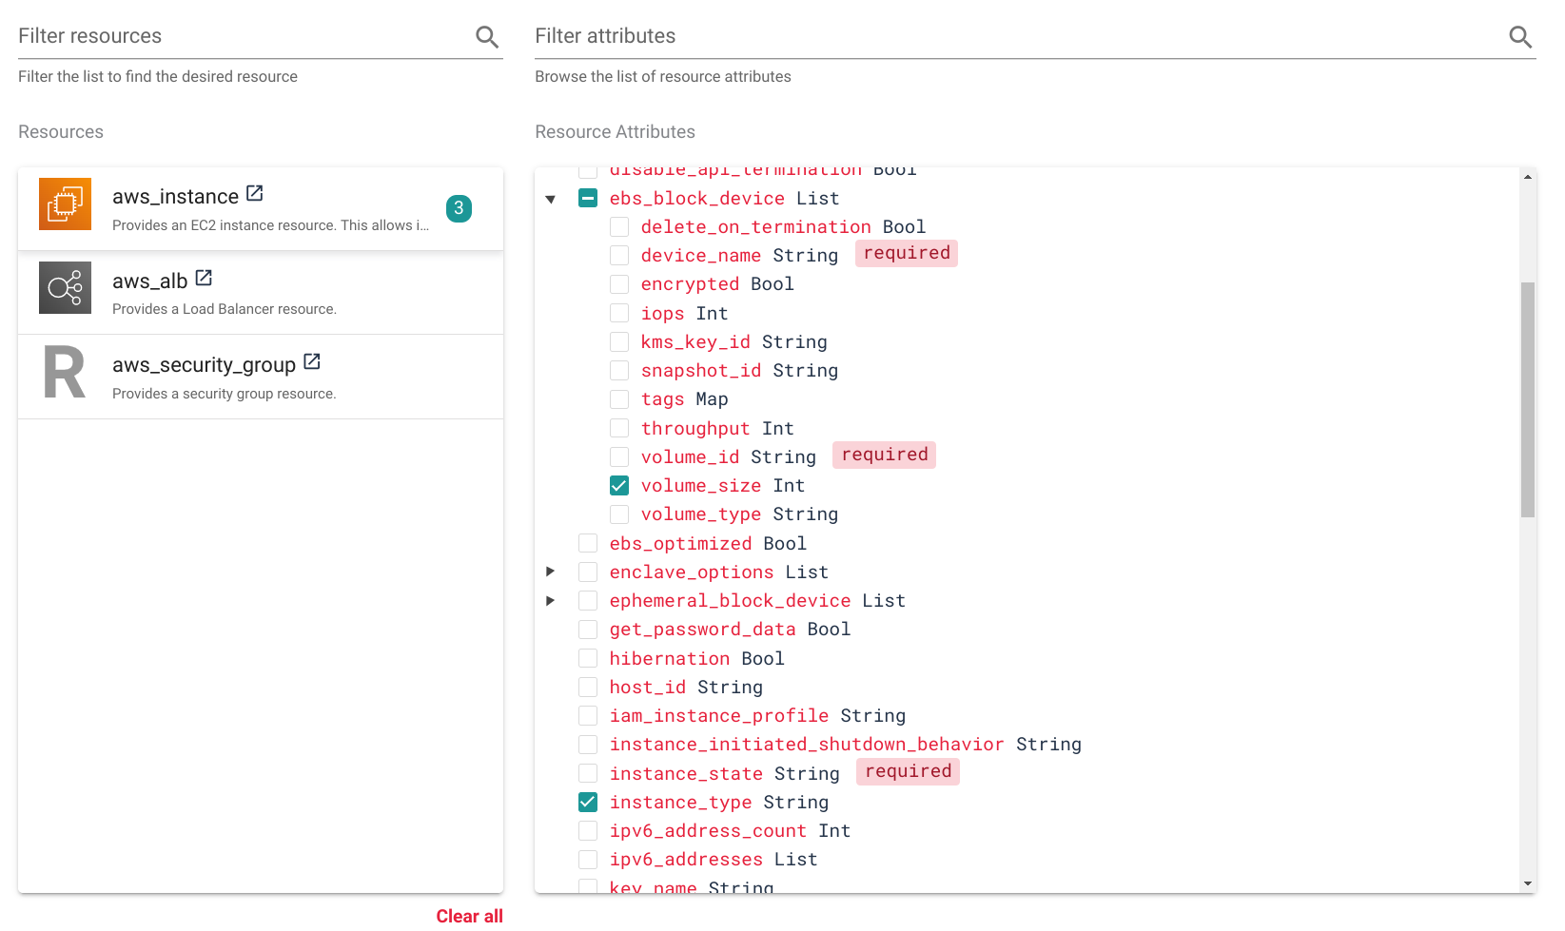Collapse the ebs_block_device list
This screenshot has height=931, width=1565.
(550, 200)
